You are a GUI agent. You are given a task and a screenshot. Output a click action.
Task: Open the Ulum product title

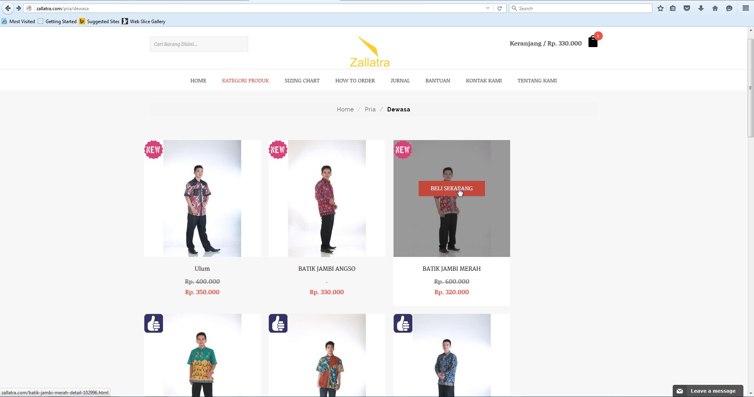(202, 269)
